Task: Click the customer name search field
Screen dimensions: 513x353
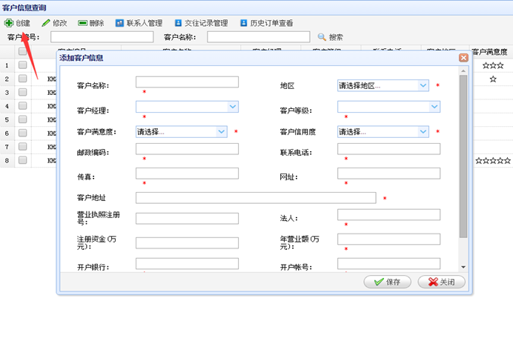Action: point(259,37)
